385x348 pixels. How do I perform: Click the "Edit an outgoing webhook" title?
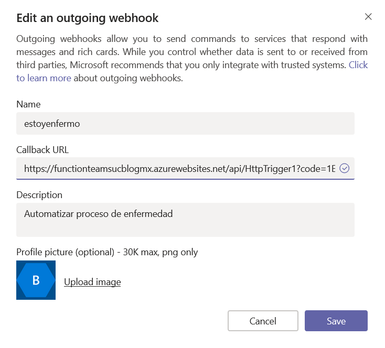tap(88, 18)
